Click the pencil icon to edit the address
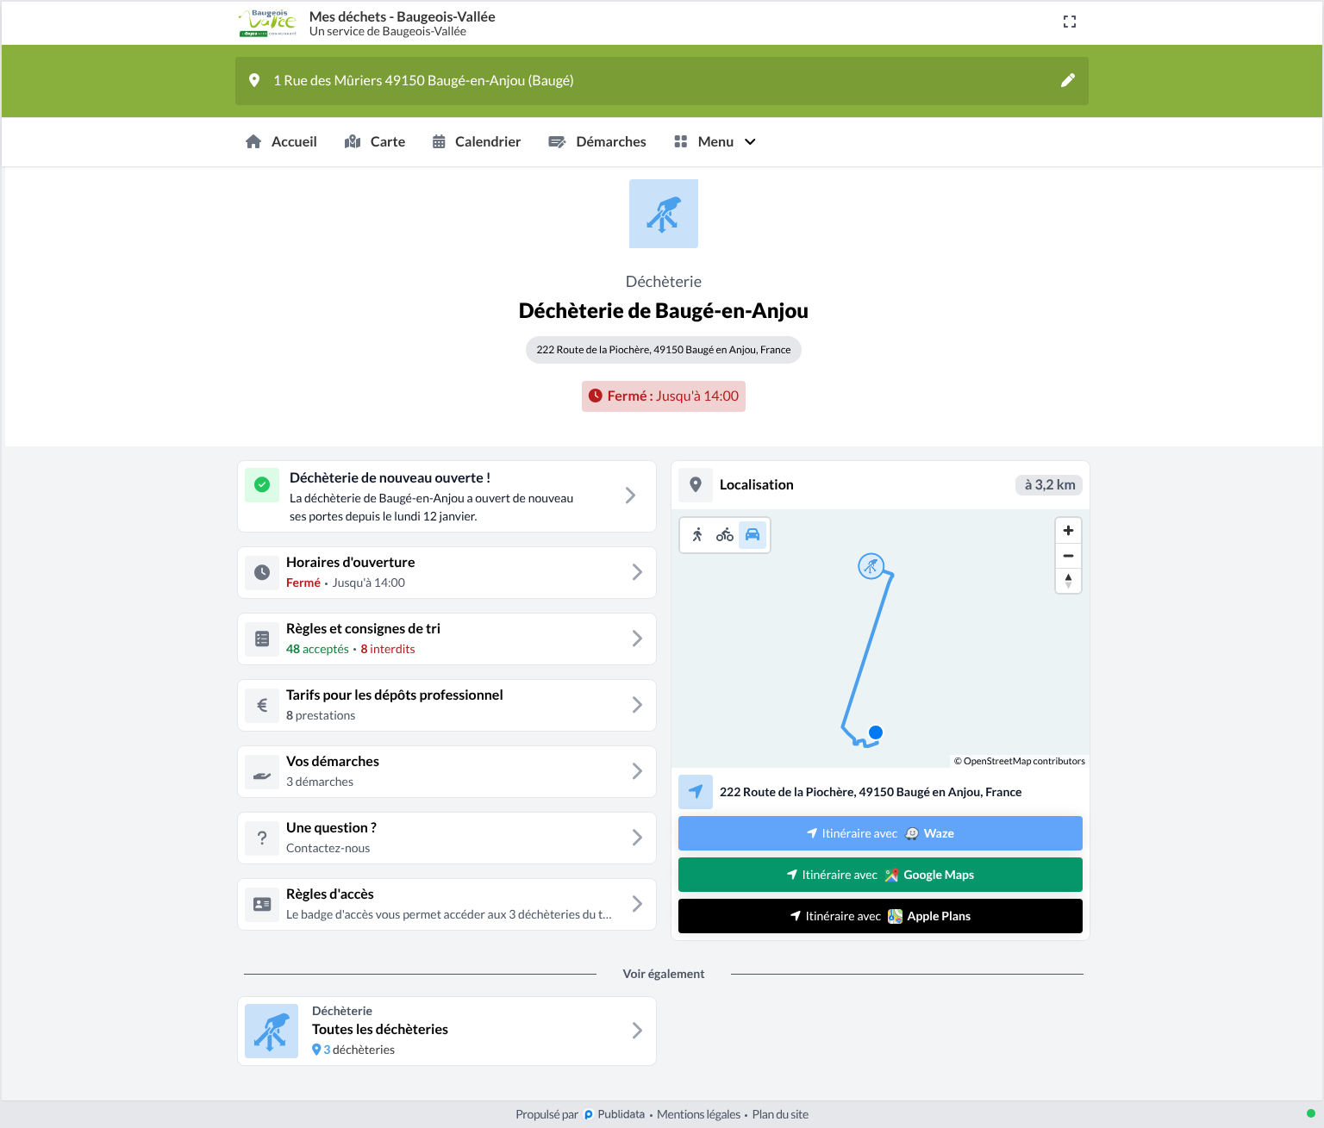 [1067, 80]
